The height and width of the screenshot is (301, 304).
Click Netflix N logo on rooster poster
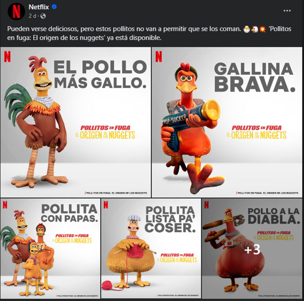coord(8,57)
